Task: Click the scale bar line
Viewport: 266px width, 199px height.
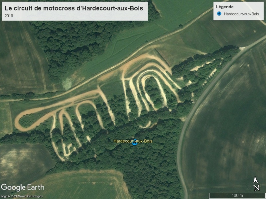Action: coord(237,193)
